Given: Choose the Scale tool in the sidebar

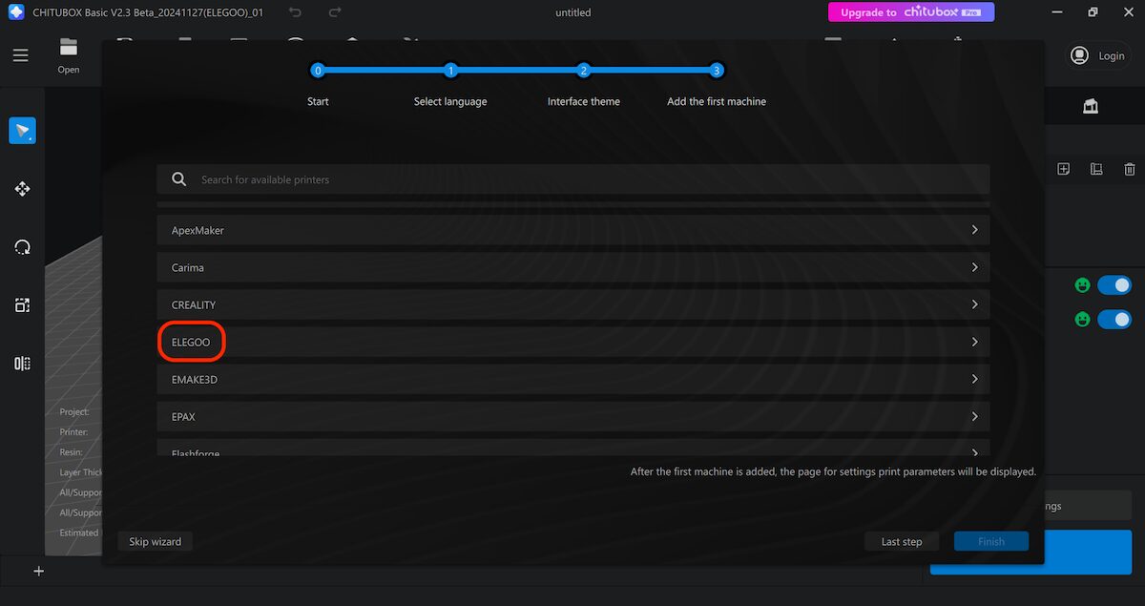Looking at the screenshot, I should coord(22,305).
